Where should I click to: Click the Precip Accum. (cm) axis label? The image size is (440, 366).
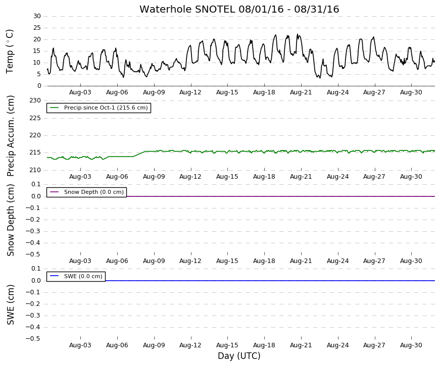(11, 136)
